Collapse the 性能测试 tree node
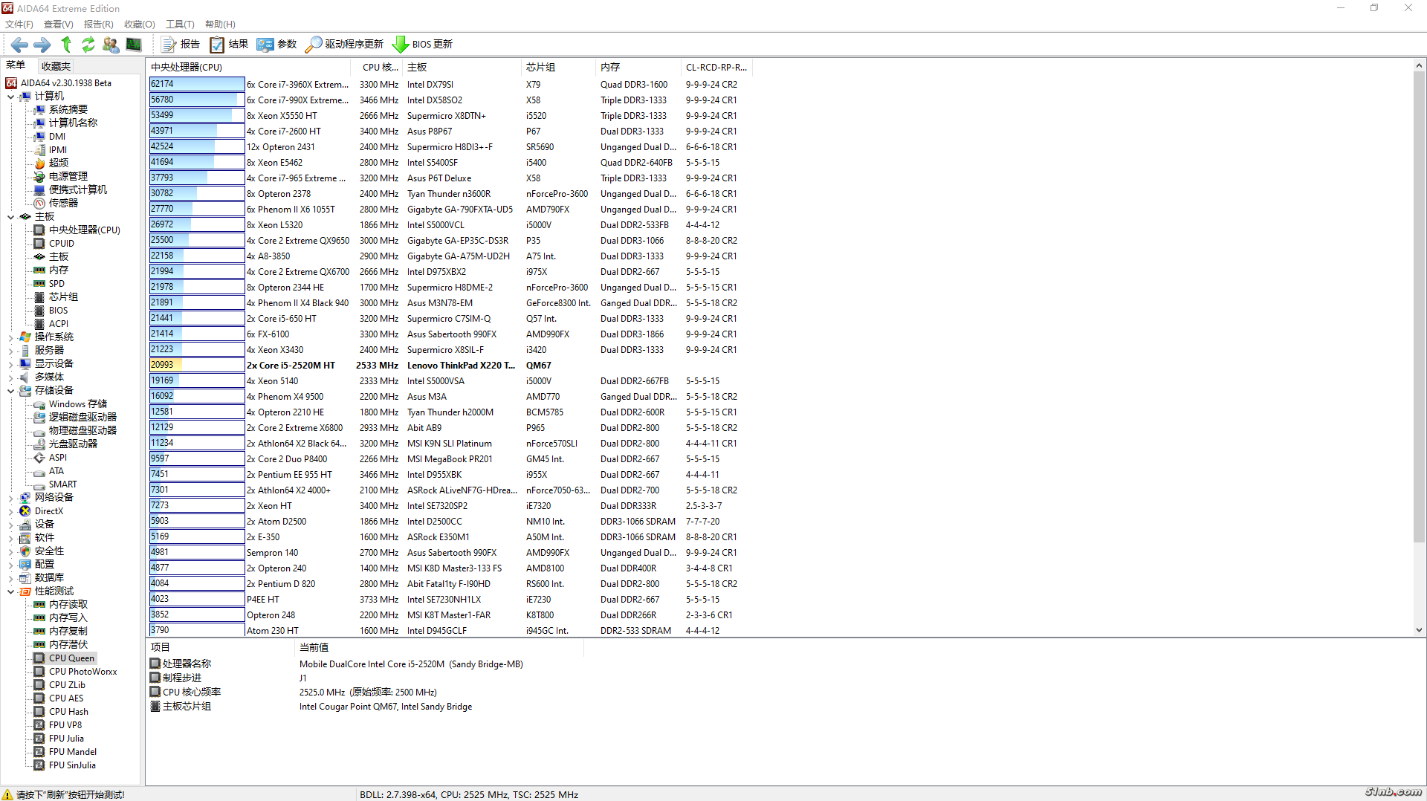1427x801 pixels. [x=10, y=591]
